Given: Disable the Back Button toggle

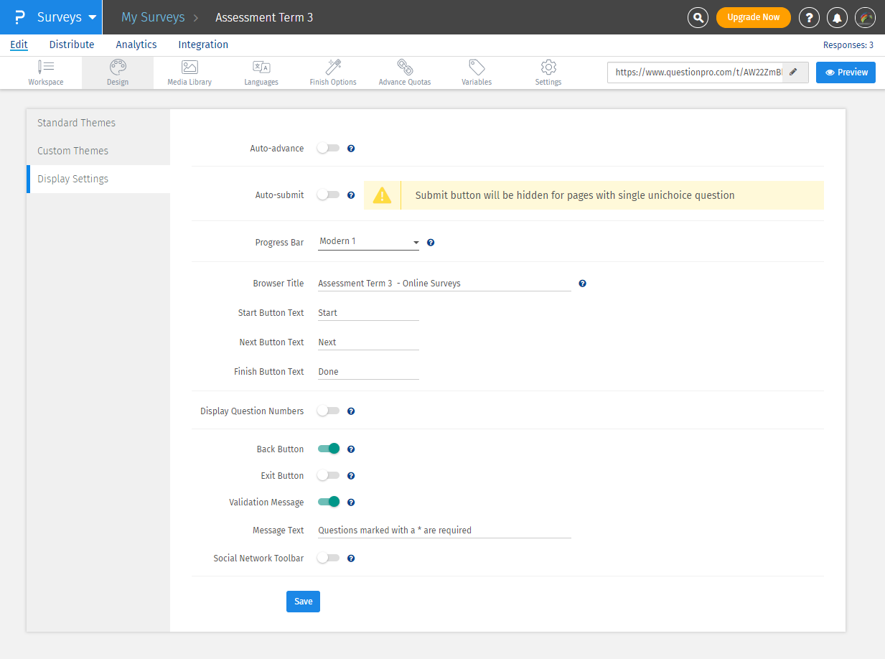Looking at the screenshot, I should 328,449.
